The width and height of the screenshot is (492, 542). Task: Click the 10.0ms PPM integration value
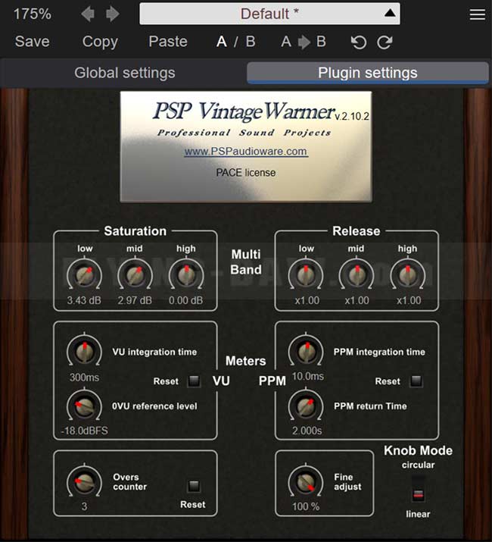click(308, 376)
